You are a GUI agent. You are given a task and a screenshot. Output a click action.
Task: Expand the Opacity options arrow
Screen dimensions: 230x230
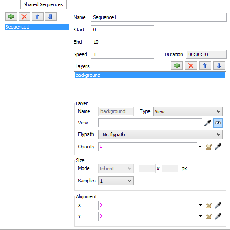pos(200,147)
